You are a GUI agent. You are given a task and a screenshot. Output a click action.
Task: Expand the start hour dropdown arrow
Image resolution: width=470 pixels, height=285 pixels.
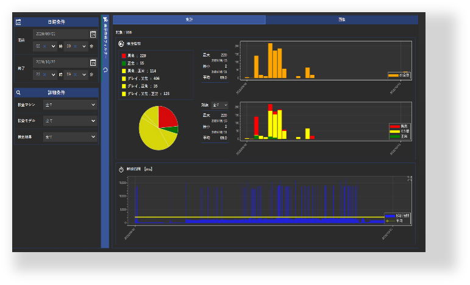click(54, 46)
